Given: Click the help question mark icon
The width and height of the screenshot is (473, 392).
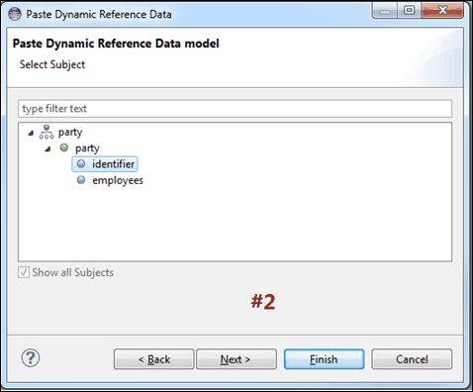Looking at the screenshot, I should pos(31,358).
